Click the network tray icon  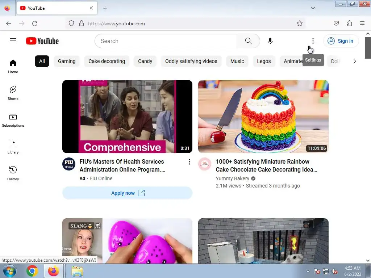pyautogui.click(x=326, y=271)
